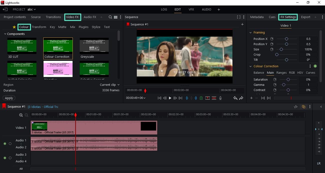
Task: Toggle keyframing for Gamma
Action: [x=275, y=85]
